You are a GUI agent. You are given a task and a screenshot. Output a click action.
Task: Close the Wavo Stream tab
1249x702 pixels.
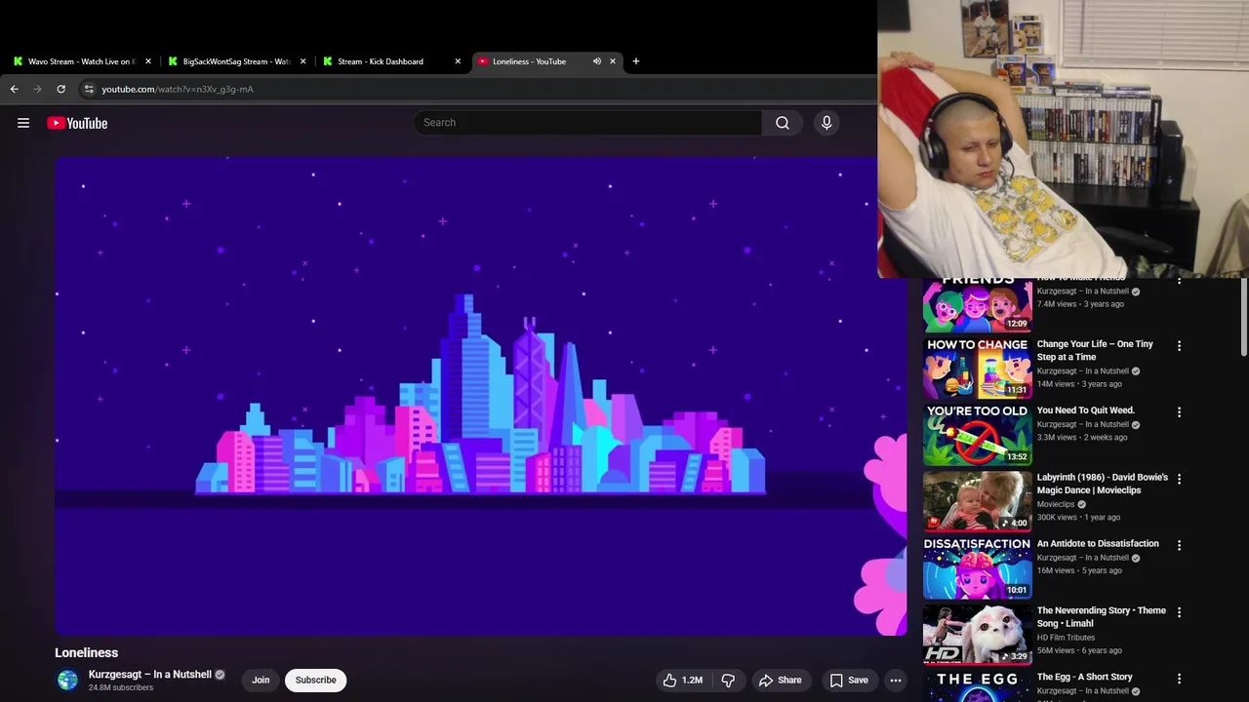[x=148, y=61]
